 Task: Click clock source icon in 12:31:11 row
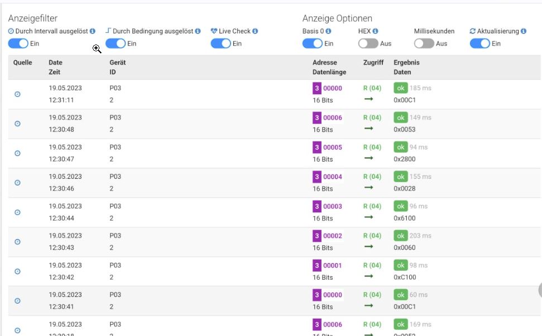pyautogui.click(x=17, y=95)
